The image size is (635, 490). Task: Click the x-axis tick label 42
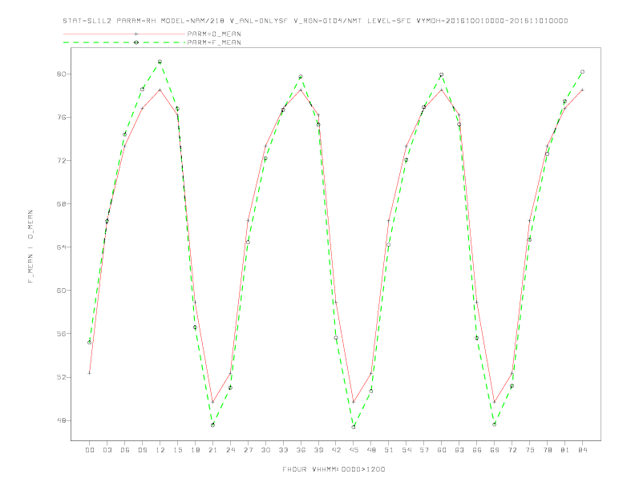point(336,450)
